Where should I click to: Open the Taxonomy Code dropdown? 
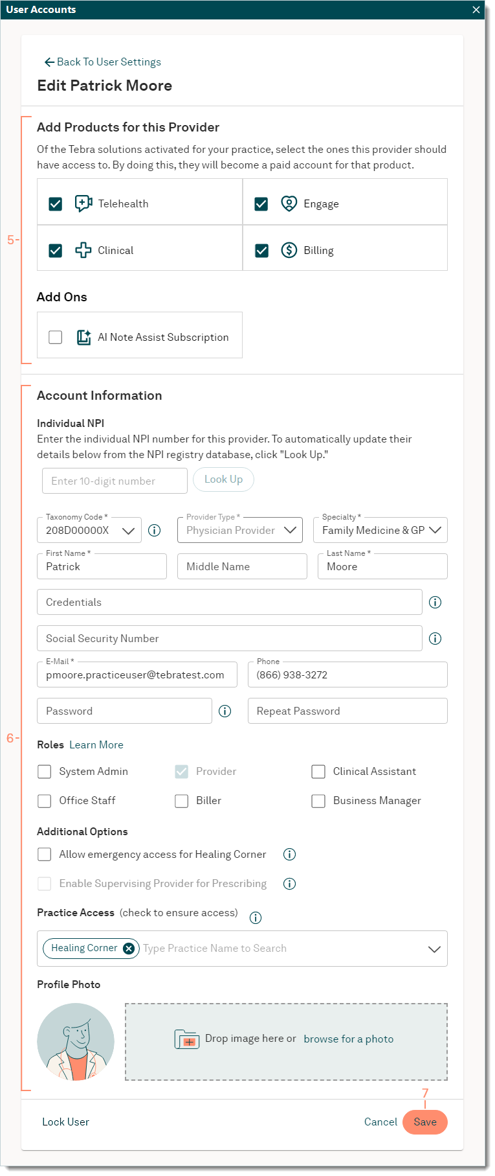[128, 531]
